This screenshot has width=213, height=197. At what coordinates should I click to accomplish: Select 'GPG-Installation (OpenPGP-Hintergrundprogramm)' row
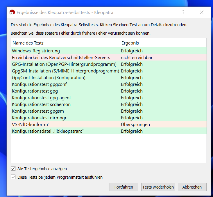coord(109,64)
